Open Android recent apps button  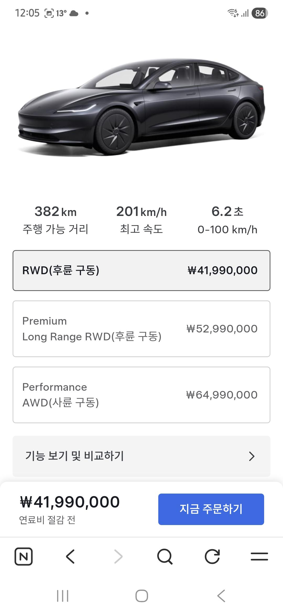click(63, 596)
